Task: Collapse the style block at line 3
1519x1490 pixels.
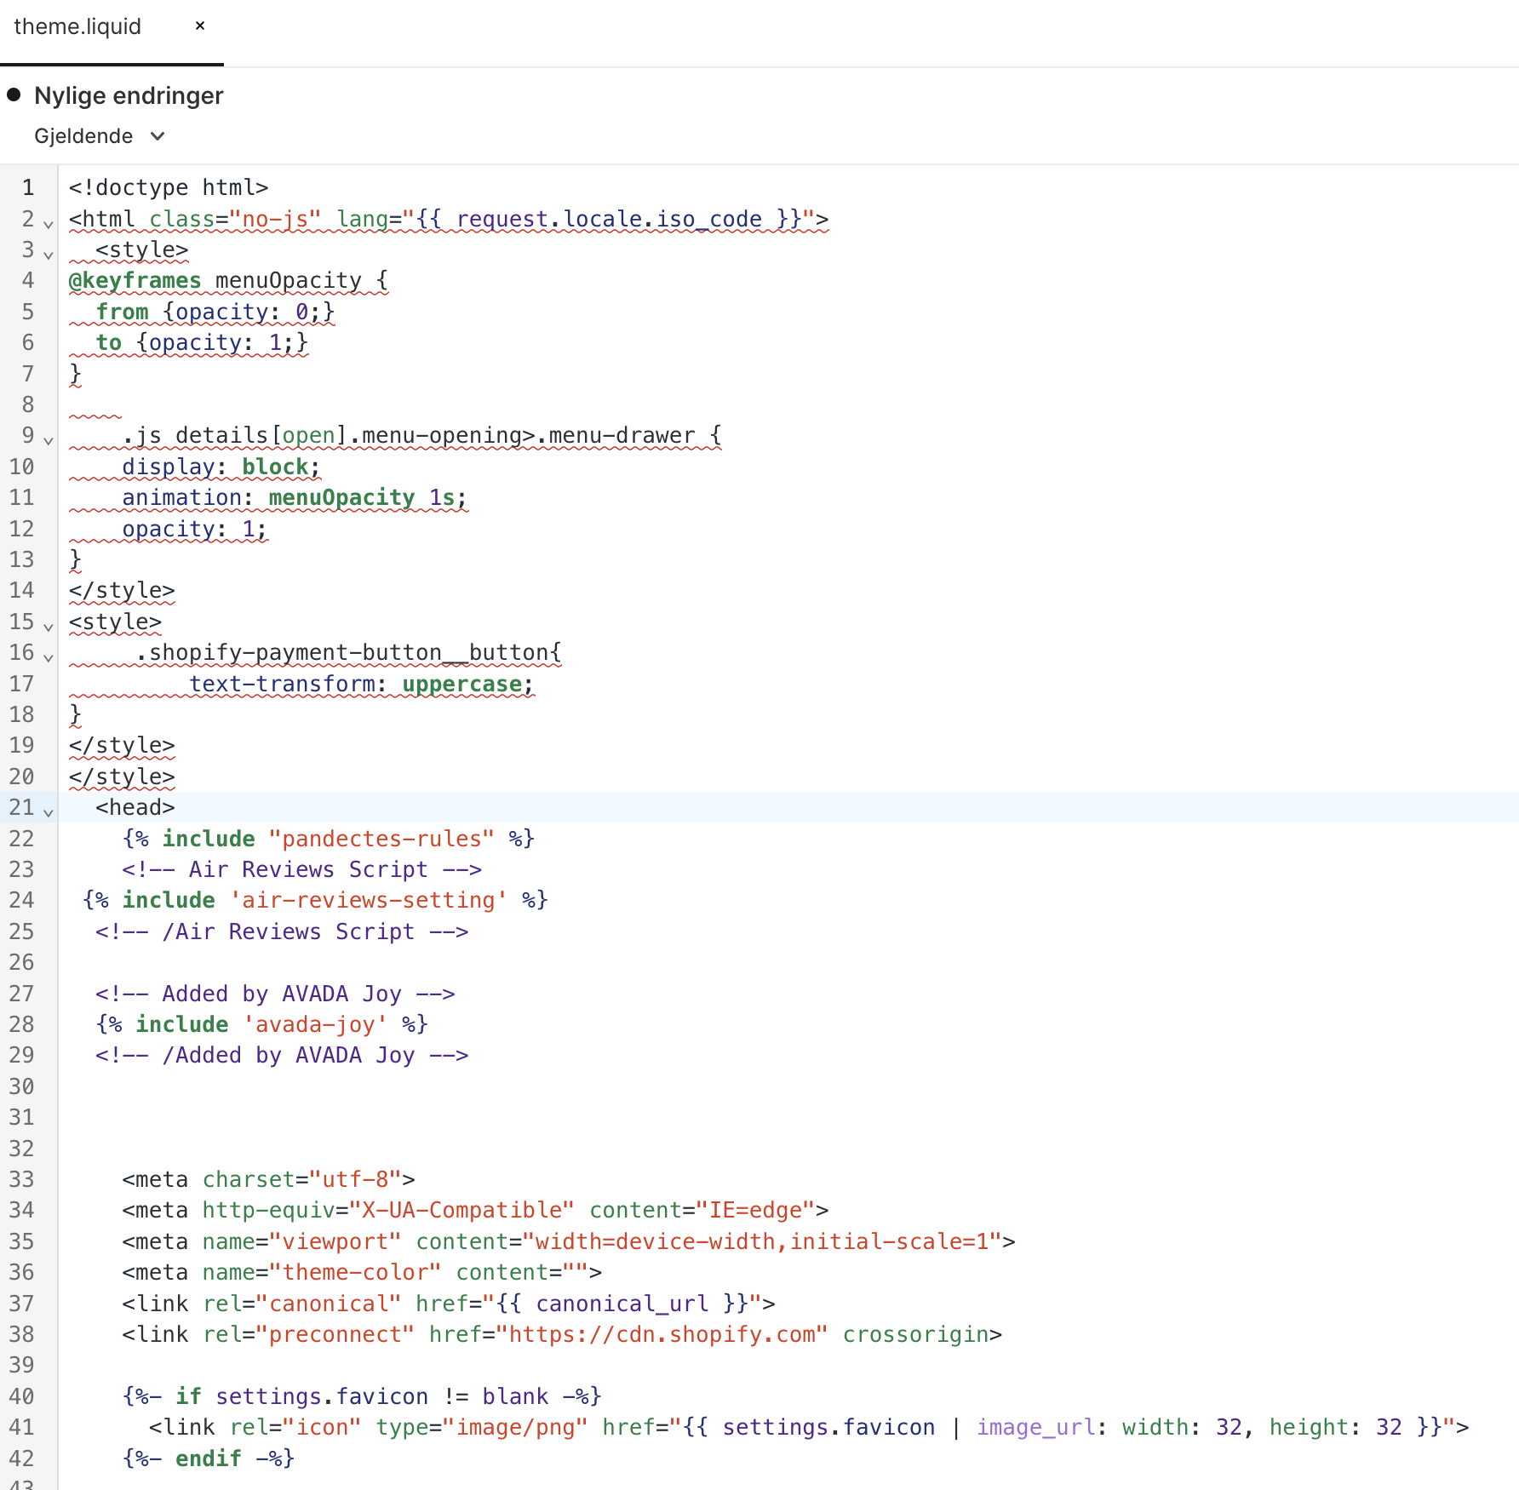Action: pyautogui.click(x=49, y=255)
